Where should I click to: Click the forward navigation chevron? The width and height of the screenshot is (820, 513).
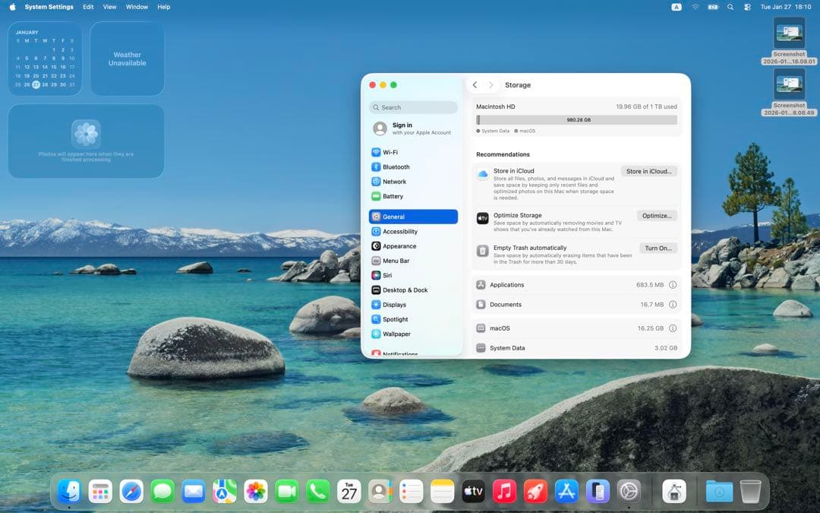[x=490, y=85]
